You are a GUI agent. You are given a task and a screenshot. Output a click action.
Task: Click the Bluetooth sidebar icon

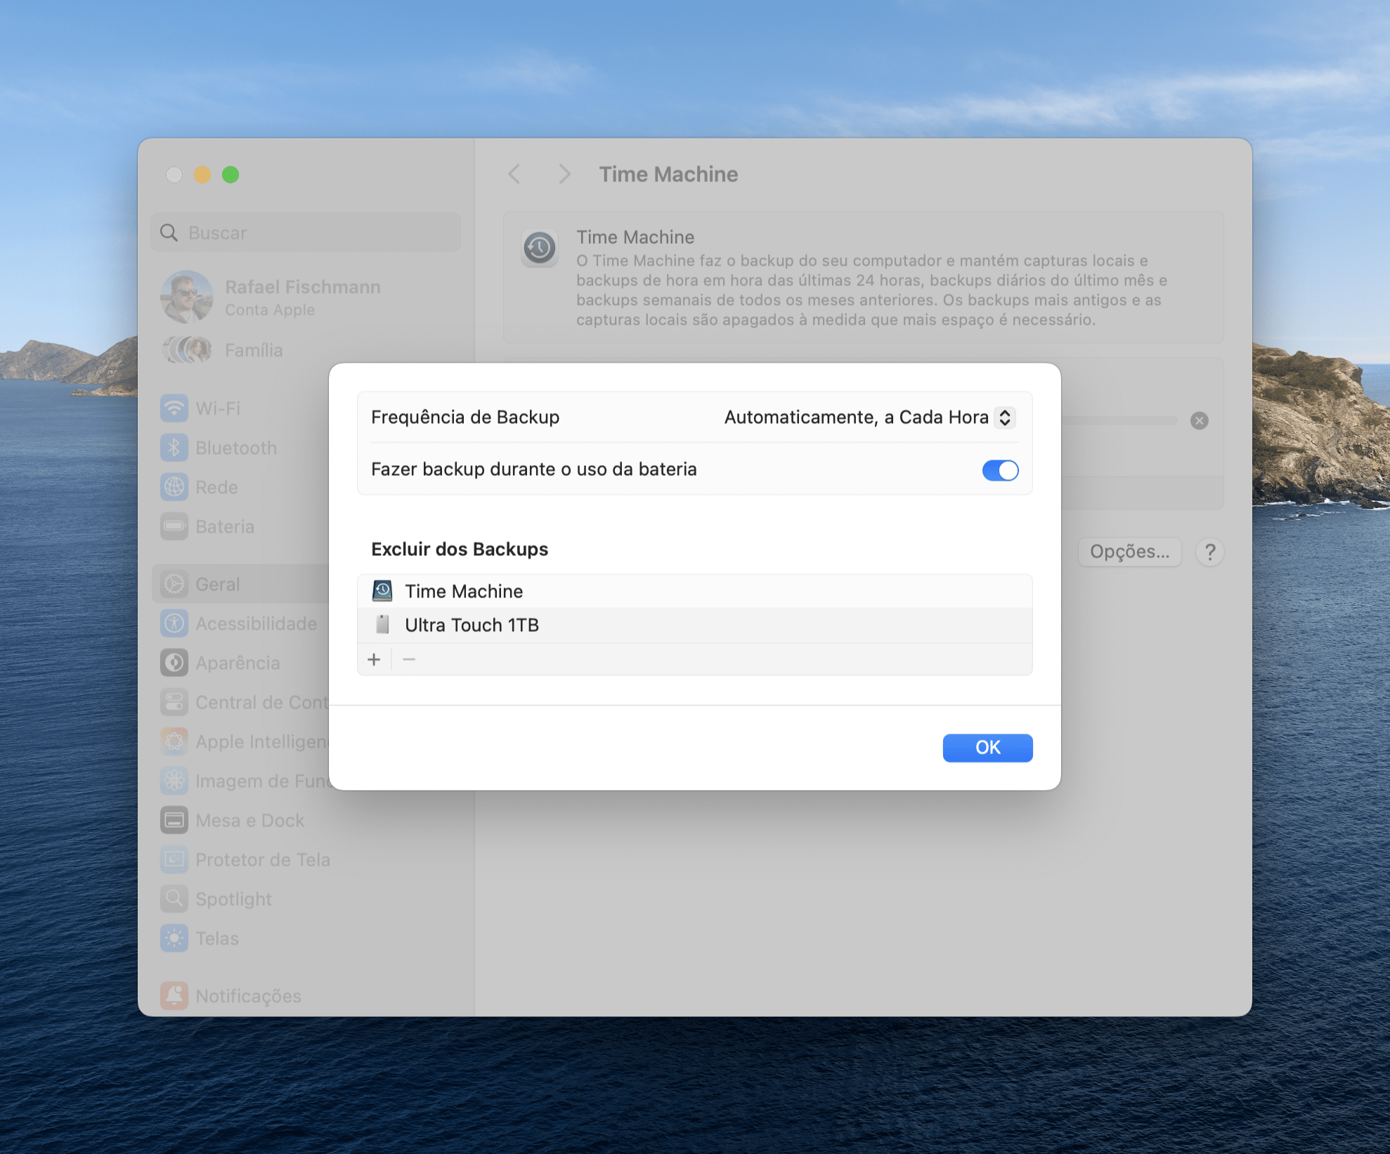click(x=174, y=448)
